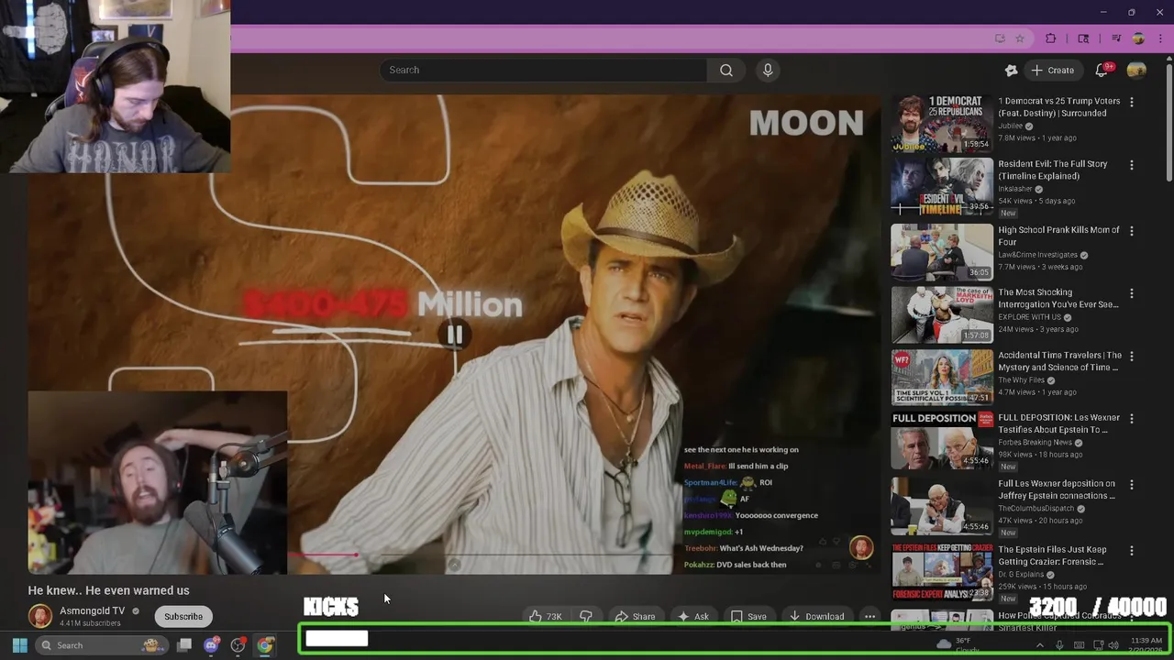Viewport: 1174px width, 660px height.
Task: Open options for 'Resident Evil: The Full Story'
Action: pos(1132,165)
